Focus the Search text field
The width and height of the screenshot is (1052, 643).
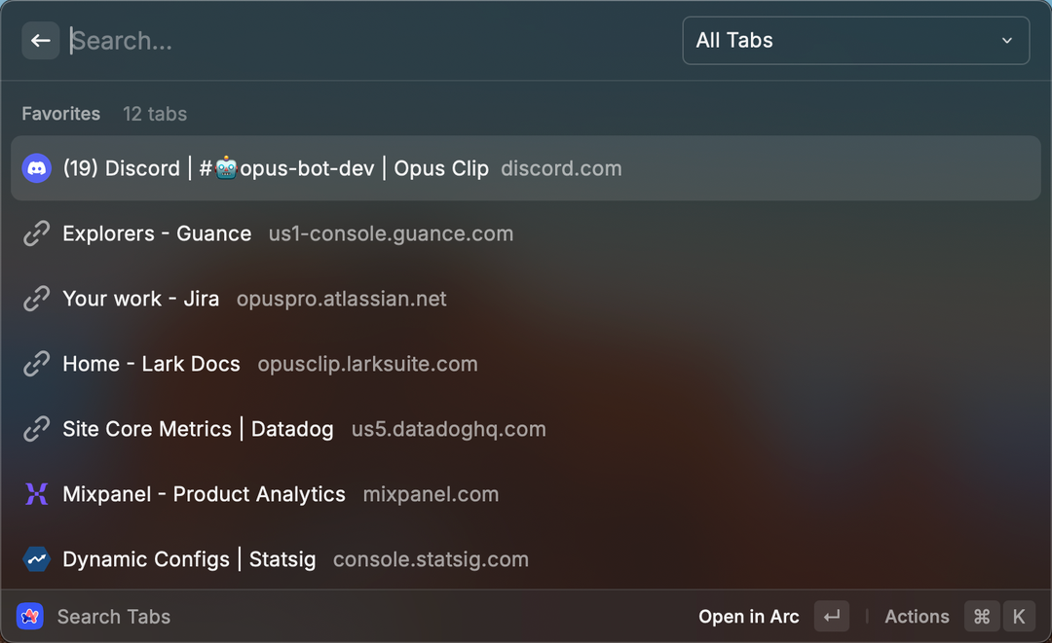pyautogui.click(x=370, y=41)
